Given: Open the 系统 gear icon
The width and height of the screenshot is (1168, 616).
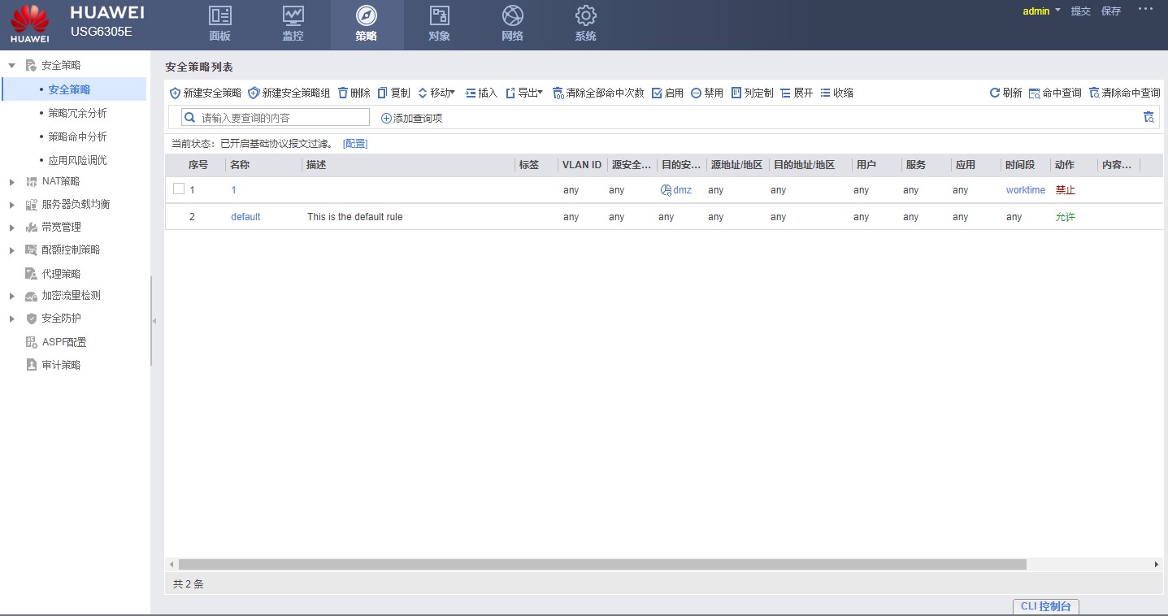Looking at the screenshot, I should pyautogui.click(x=585, y=16).
